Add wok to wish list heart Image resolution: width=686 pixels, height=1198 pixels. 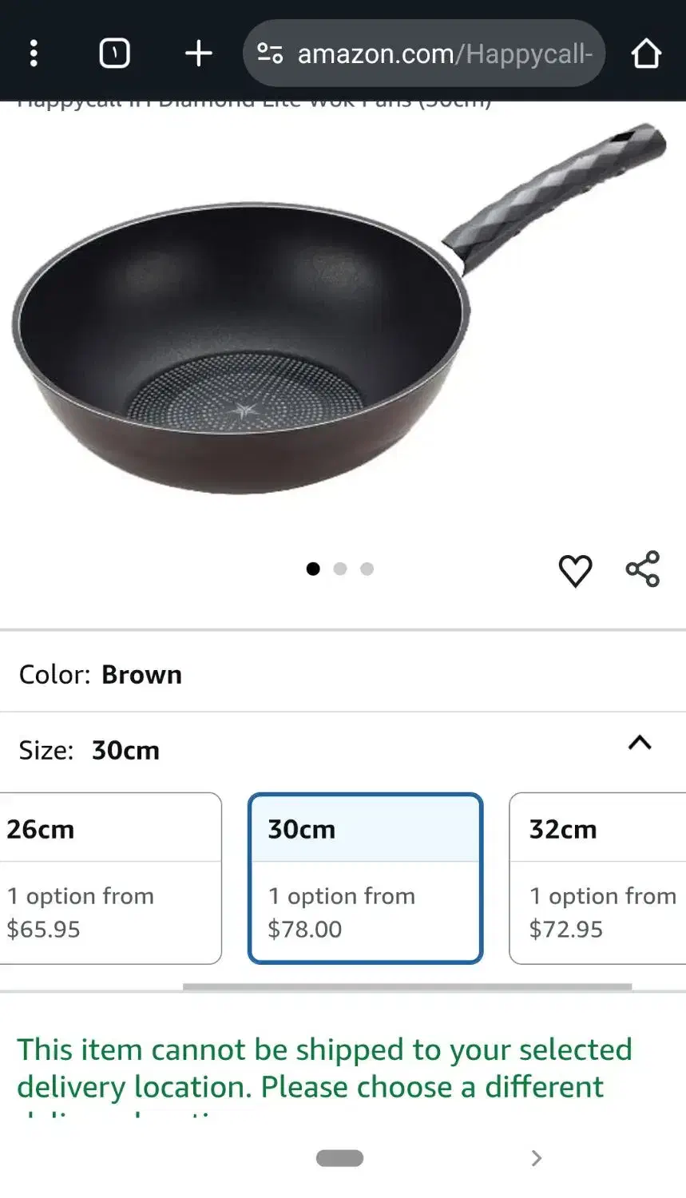[x=575, y=570]
